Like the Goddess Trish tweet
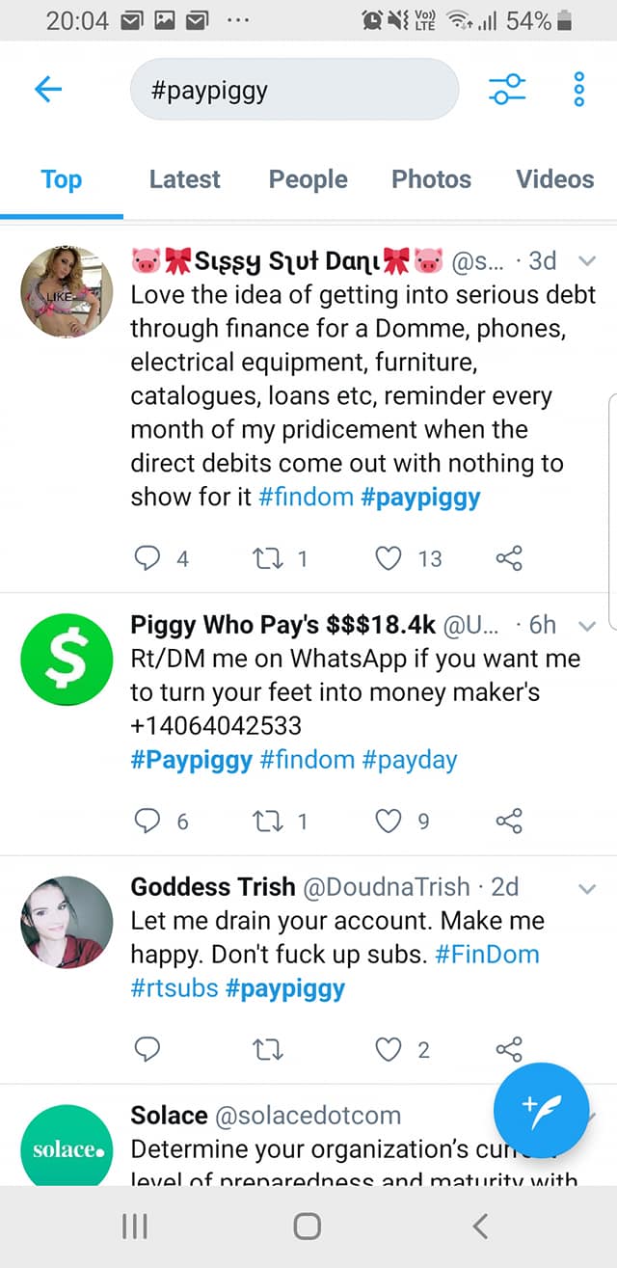This screenshot has height=1268, width=617. pyautogui.click(x=388, y=1049)
